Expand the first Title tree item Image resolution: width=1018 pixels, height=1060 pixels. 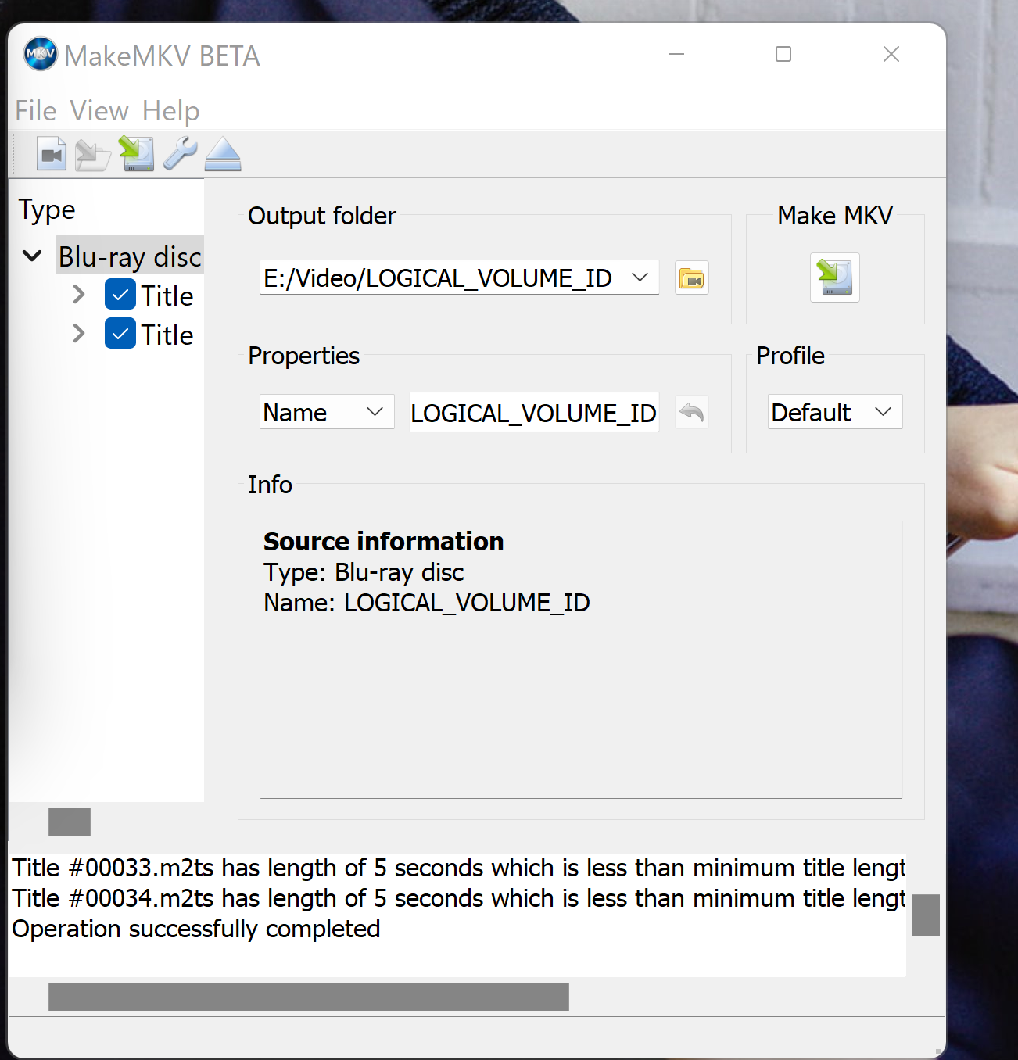pyautogui.click(x=79, y=295)
